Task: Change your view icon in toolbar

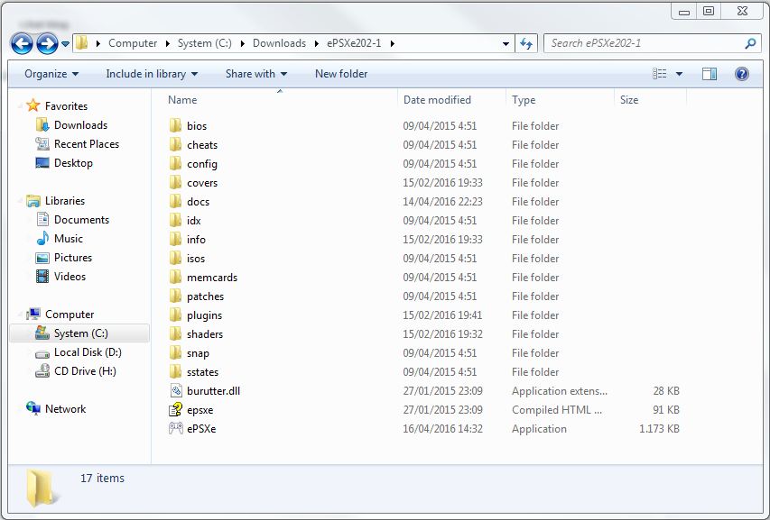Action: pyautogui.click(x=660, y=74)
